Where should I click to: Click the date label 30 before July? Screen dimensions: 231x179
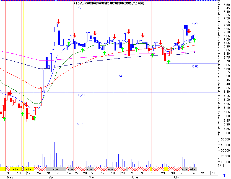click(173, 173)
